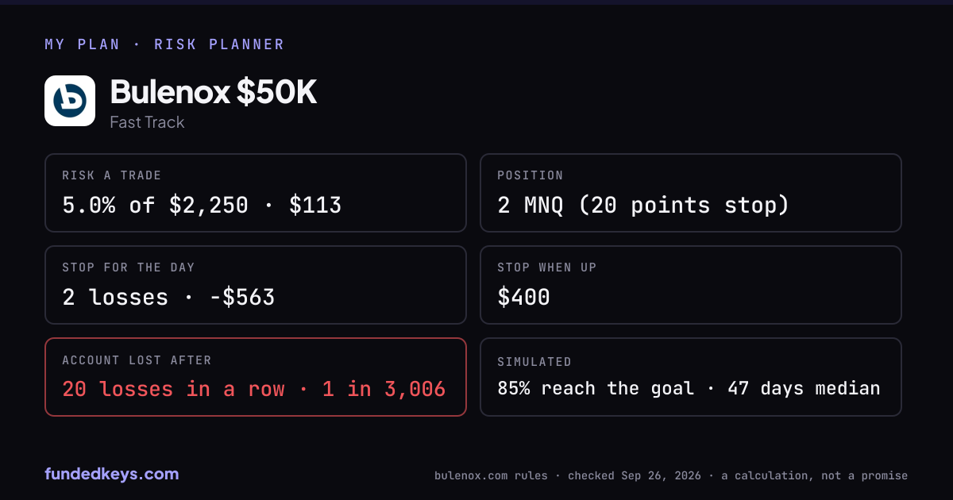This screenshot has height=500, width=953.
Task: Click the Simulated results card
Action: 691,377
